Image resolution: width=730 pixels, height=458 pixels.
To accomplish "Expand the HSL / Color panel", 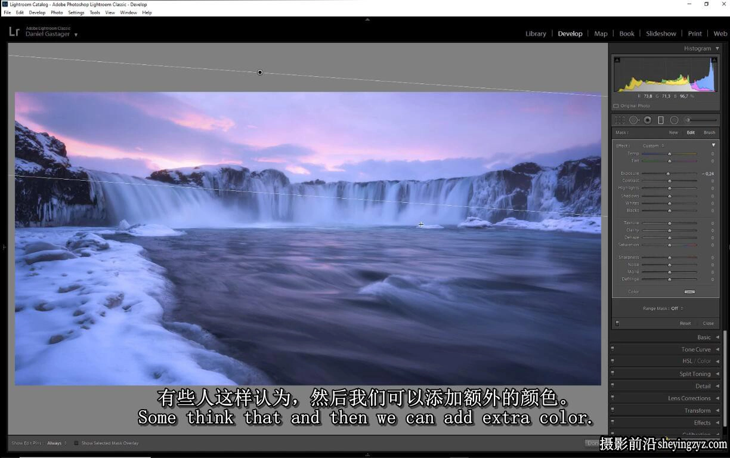I will pyautogui.click(x=717, y=361).
